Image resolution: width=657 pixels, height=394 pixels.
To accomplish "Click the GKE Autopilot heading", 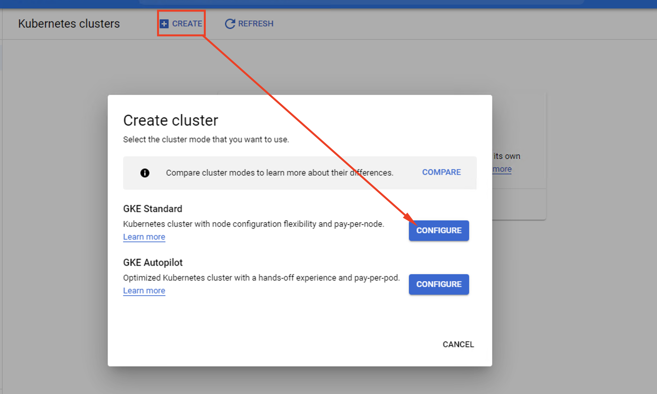I will (x=153, y=263).
